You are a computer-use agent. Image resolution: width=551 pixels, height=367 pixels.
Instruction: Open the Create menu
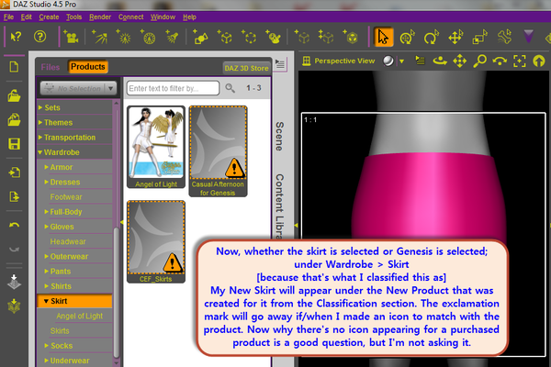click(49, 17)
